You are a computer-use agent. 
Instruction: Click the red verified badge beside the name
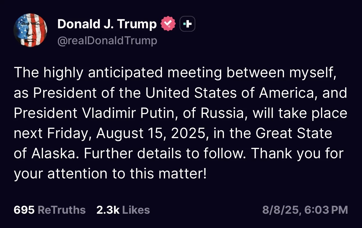tap(168, 24)
